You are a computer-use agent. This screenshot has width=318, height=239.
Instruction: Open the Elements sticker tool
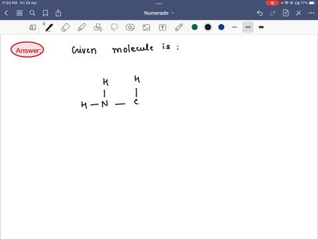[130, 27]
